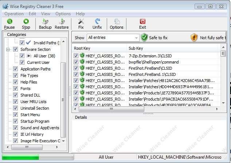Disable the Shared DLL category
Image resolution: width=231 pixels, height=163 pixels.
(x=15, y=95)
